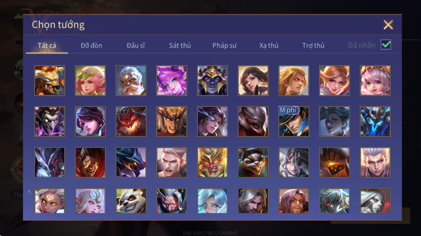Choose the white-bearded old man hero
This screenshot has width=421, height=236.
(x=131, y=81)
